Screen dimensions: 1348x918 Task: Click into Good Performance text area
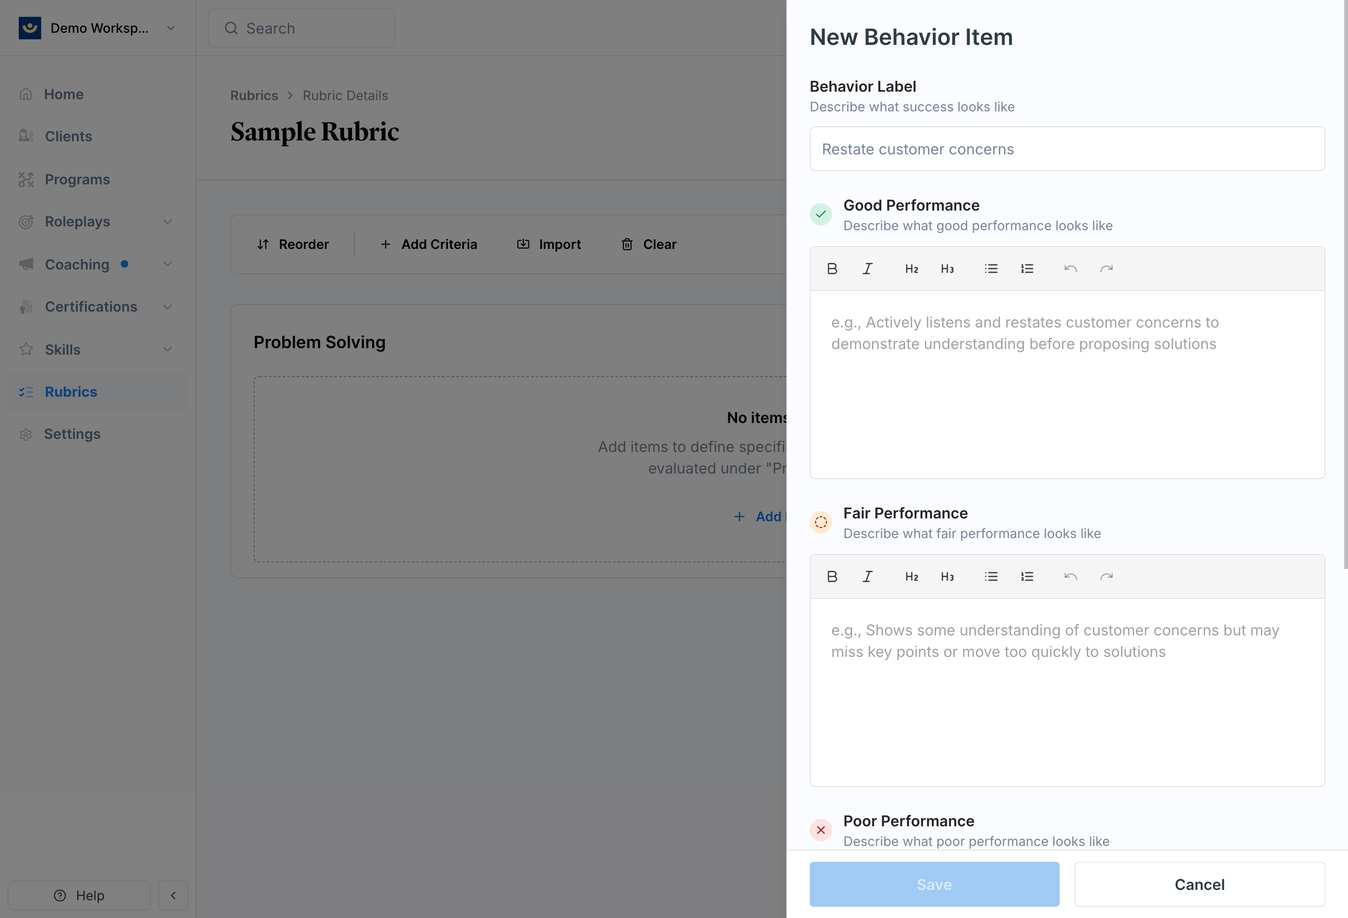1067,385
